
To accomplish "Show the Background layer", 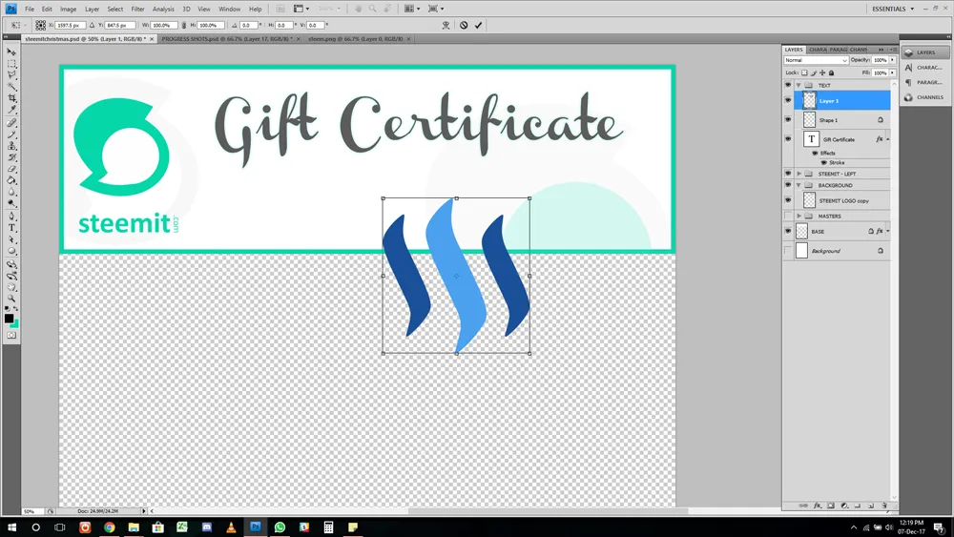I will pos(788,251).
